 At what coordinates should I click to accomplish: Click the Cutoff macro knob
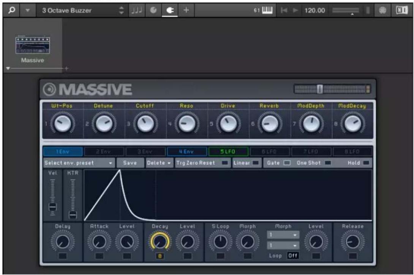point(145,124)
